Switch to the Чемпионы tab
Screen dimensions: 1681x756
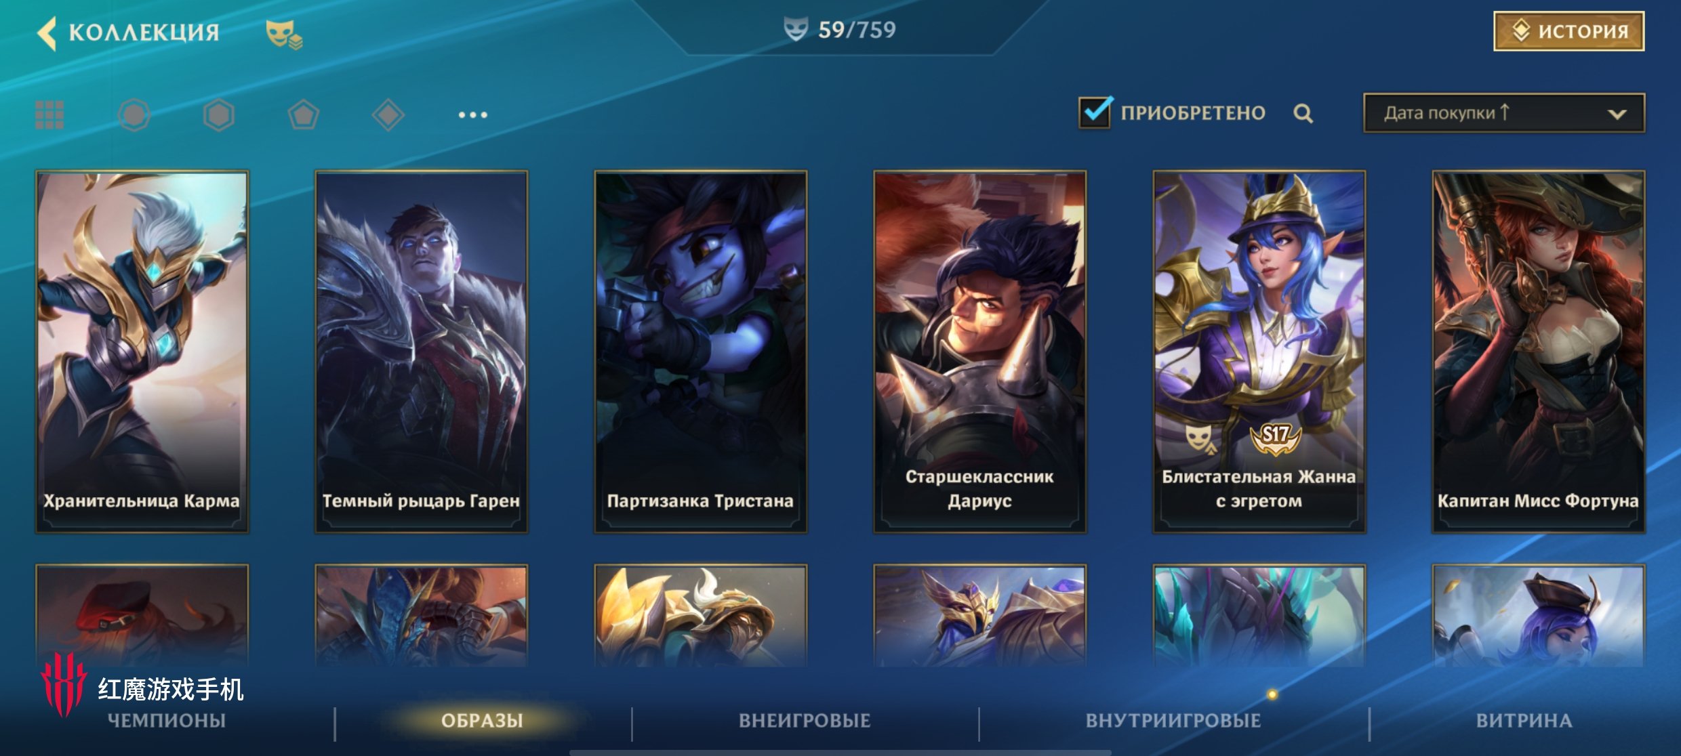(167, 720)
